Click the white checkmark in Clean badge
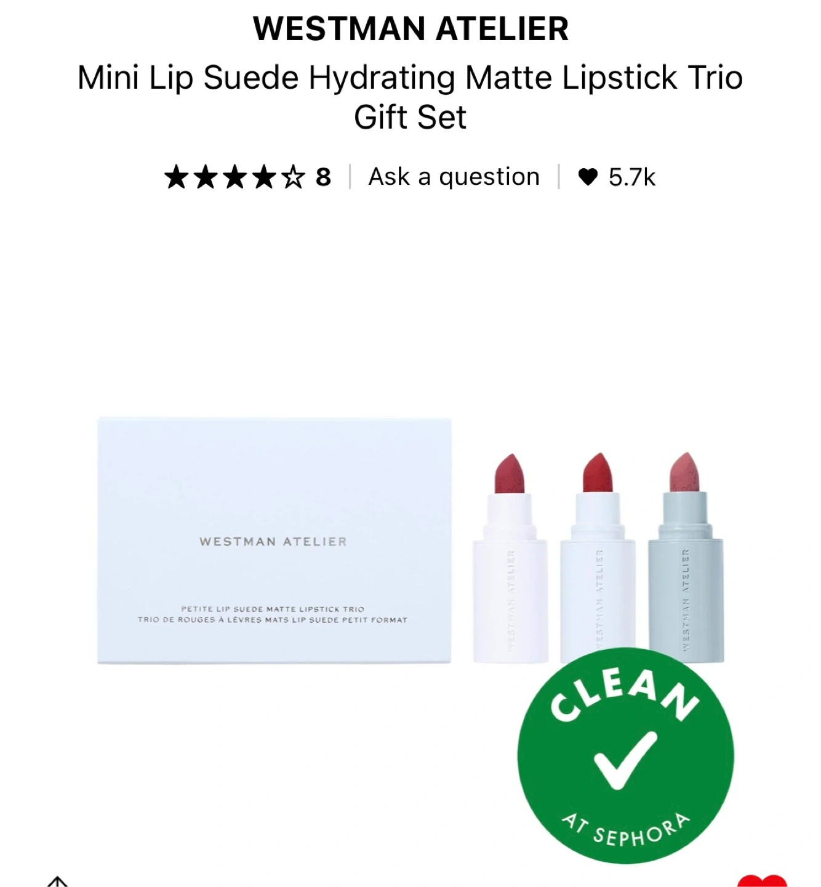Viewport: 821px width, 887px height. point(625,761)
